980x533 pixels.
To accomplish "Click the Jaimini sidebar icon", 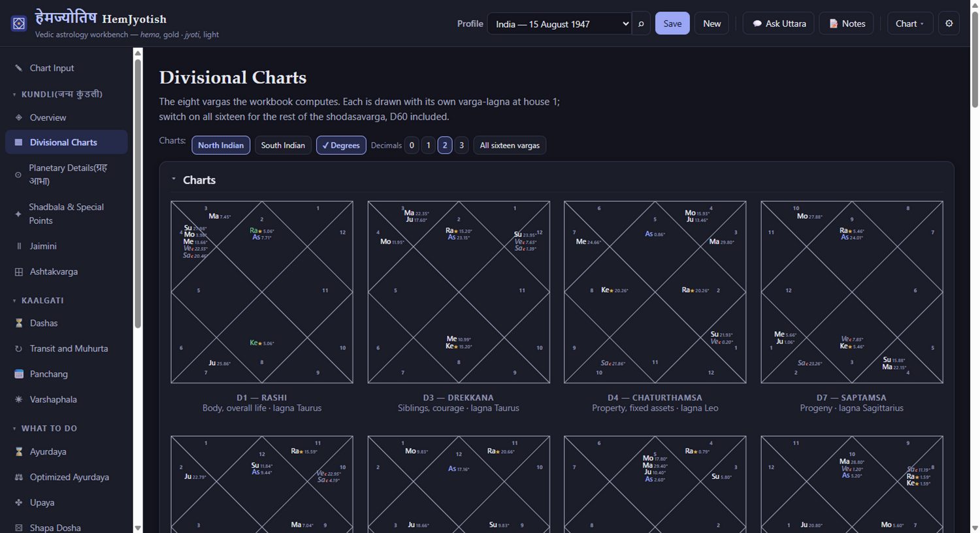I will point(18,246).
